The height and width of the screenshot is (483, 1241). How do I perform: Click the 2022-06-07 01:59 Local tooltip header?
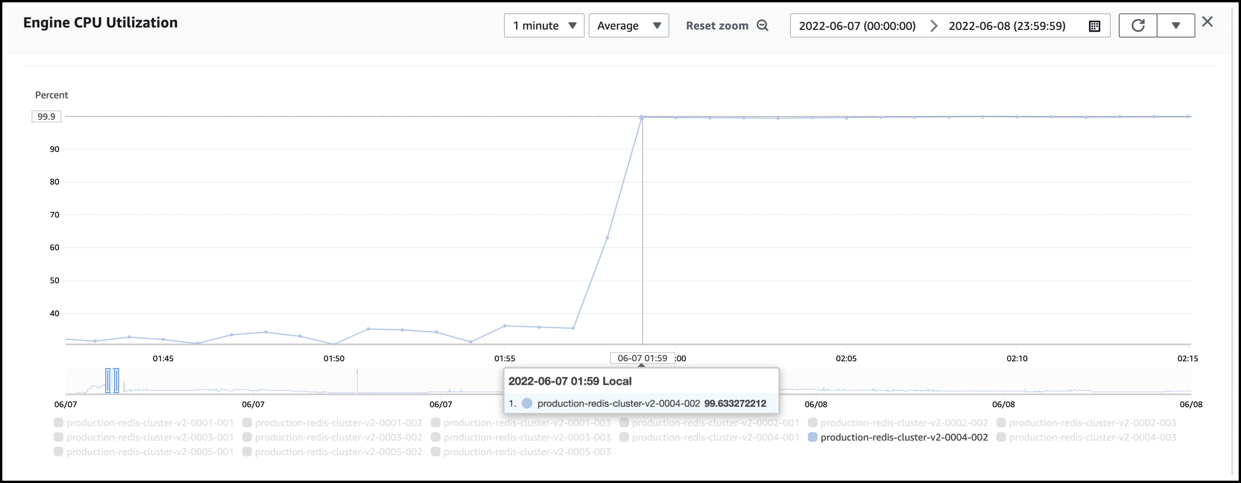pyautogui.click(x=570, y=381)
